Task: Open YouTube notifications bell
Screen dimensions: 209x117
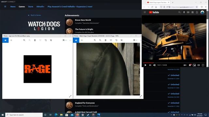Action: (x=197, y=12)
